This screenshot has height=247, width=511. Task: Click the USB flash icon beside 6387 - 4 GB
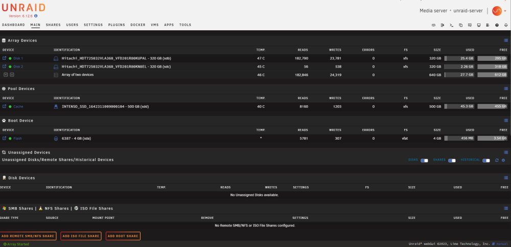click(56, 139)
